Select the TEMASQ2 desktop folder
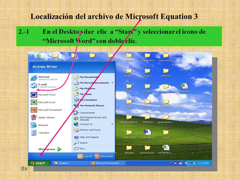This screenshot has width=240, height=180. point(147,119)
